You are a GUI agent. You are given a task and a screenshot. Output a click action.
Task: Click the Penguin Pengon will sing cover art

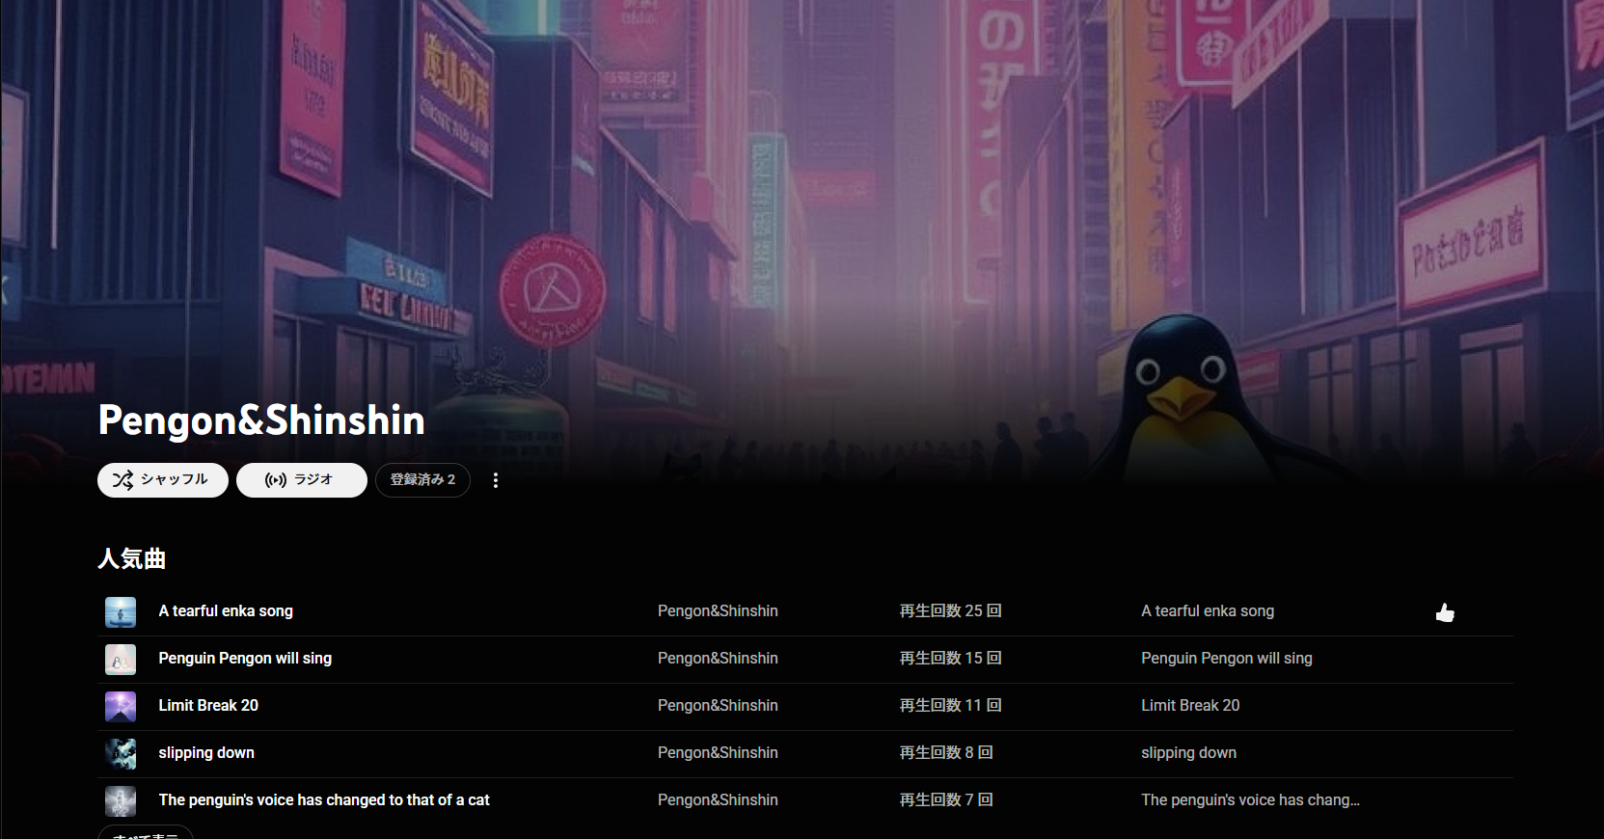pyautogui.click(x=121, y=660)
